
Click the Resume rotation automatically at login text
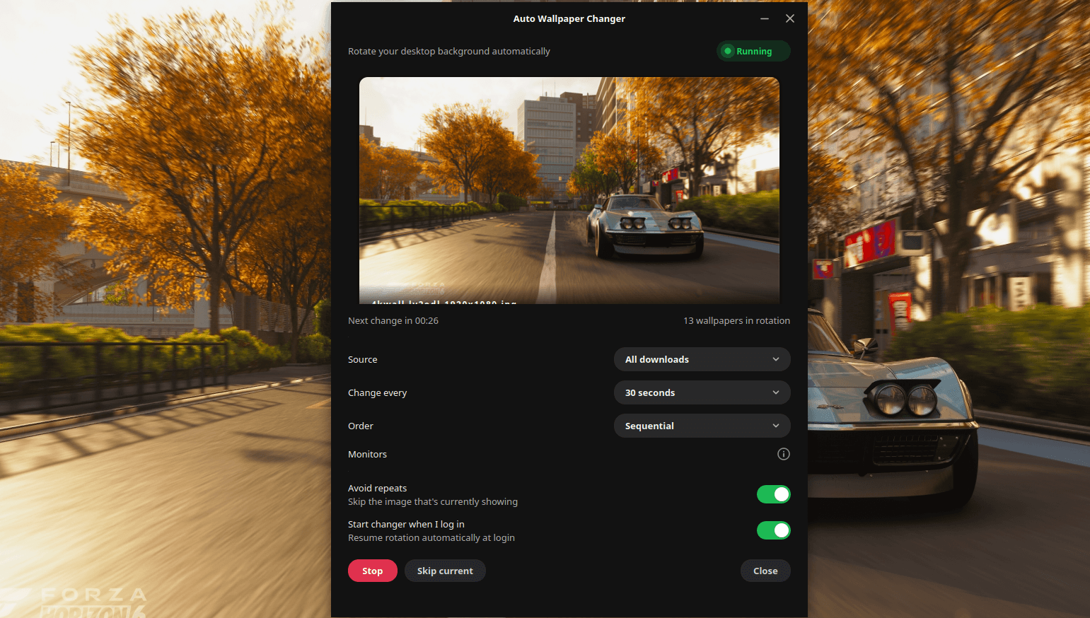(x=431, y=537)
